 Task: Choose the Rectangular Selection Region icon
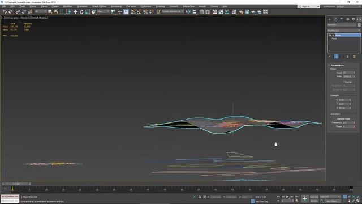coord(62,12)
